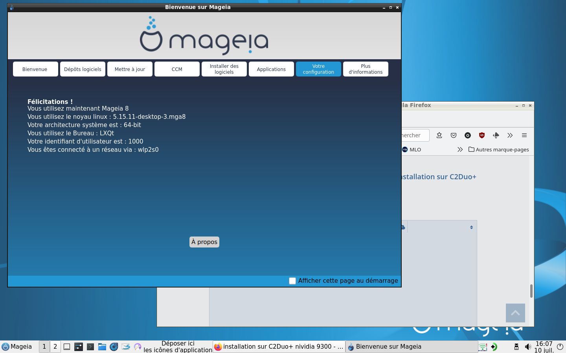The width and height of the screenshot is (566, 353).
Task: Click the black circle extension icon in Firefox
Action: point(468,135)
